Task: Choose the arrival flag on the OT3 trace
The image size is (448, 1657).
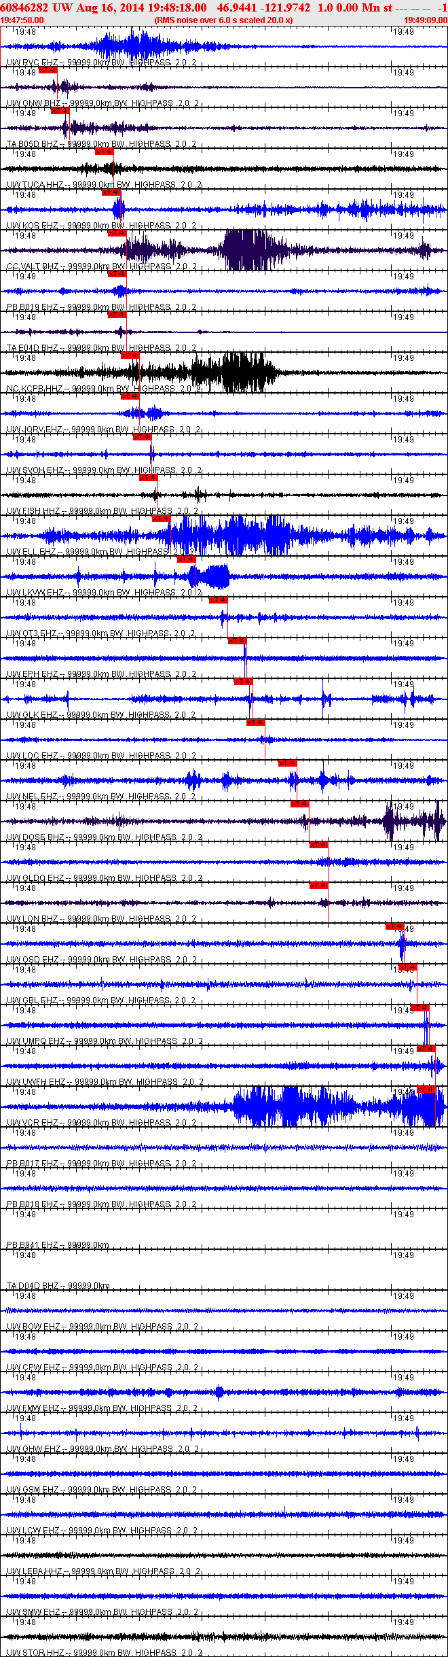Action: (x=217, y=600)
